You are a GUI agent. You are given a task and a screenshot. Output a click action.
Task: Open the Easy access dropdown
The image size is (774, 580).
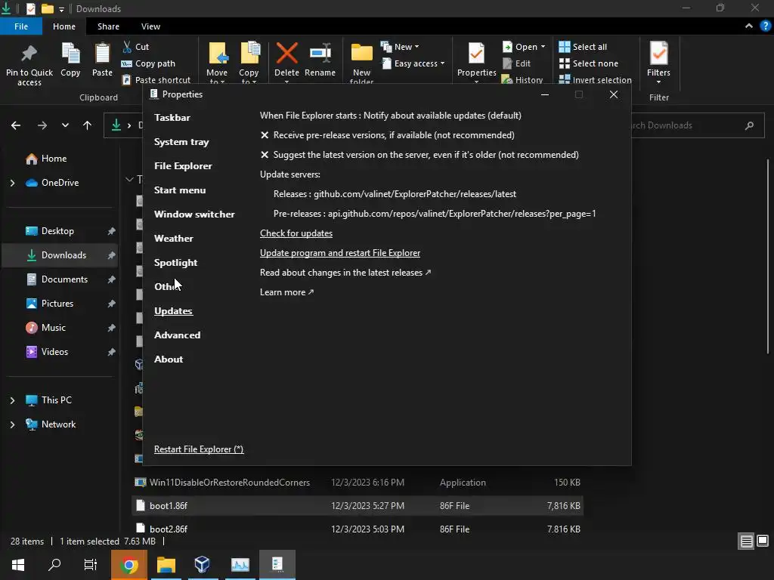pos(413,63)
